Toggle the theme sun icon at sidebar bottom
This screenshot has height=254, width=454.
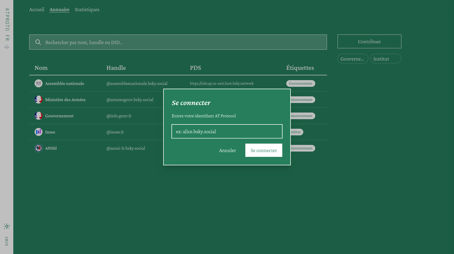click(7, 226)
